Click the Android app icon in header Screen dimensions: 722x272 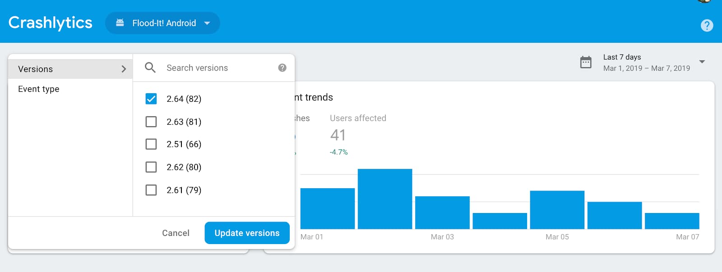coord(120,23)
